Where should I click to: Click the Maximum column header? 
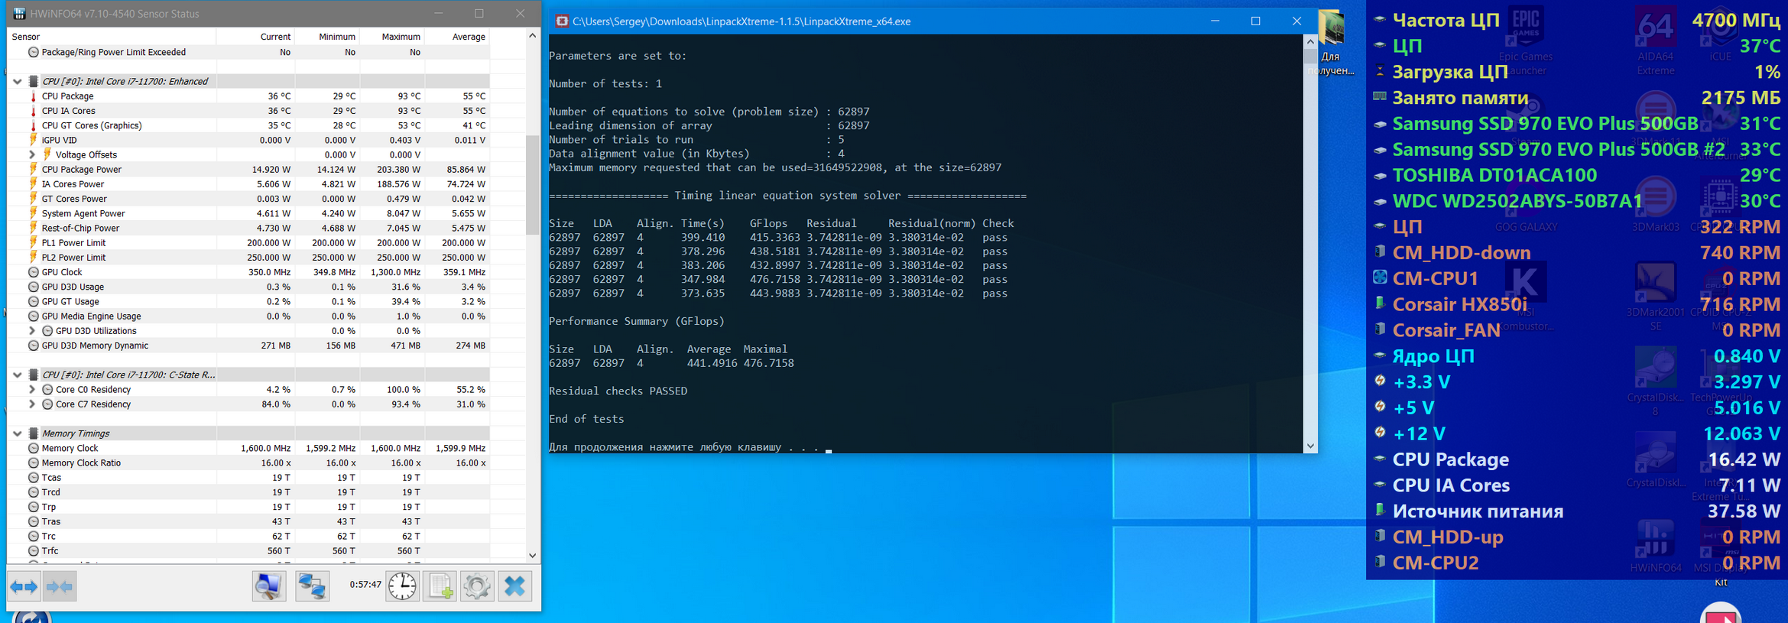[x=392, y=37]
